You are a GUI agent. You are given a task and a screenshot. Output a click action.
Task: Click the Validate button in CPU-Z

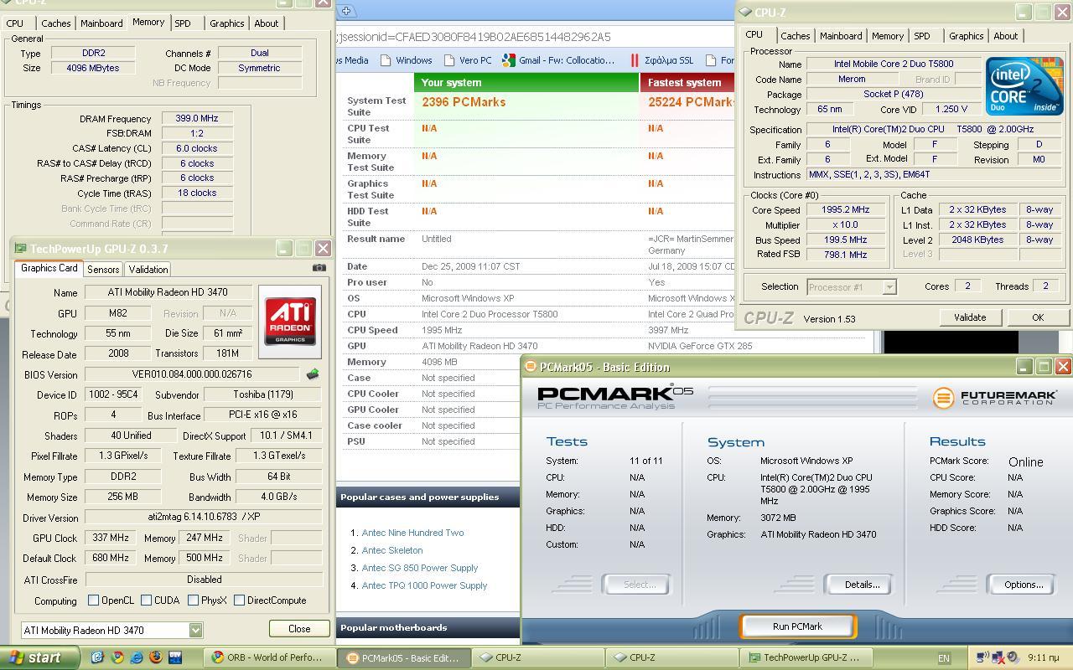tap(970, 317)
